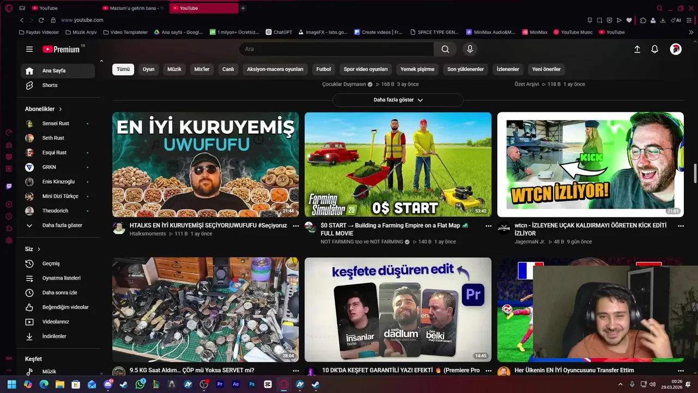Open the Opera AI assistant button

[x=677, y=20]
